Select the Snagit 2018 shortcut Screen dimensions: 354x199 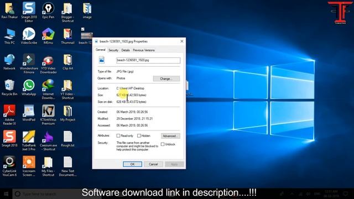point(9,139)
